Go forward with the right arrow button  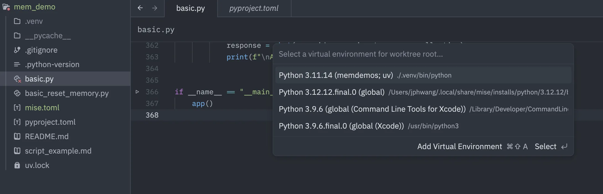(155, 8)
